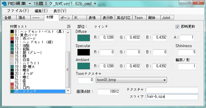The image size is (206, 108).
Task: Open the toon01.bmp texture dropdown
Action: pos(131,80)
